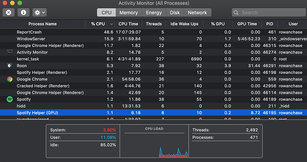Sort by % GPU column header
Image resolution: width=307 pixels, height=162 pixels.
pos(218,24)
